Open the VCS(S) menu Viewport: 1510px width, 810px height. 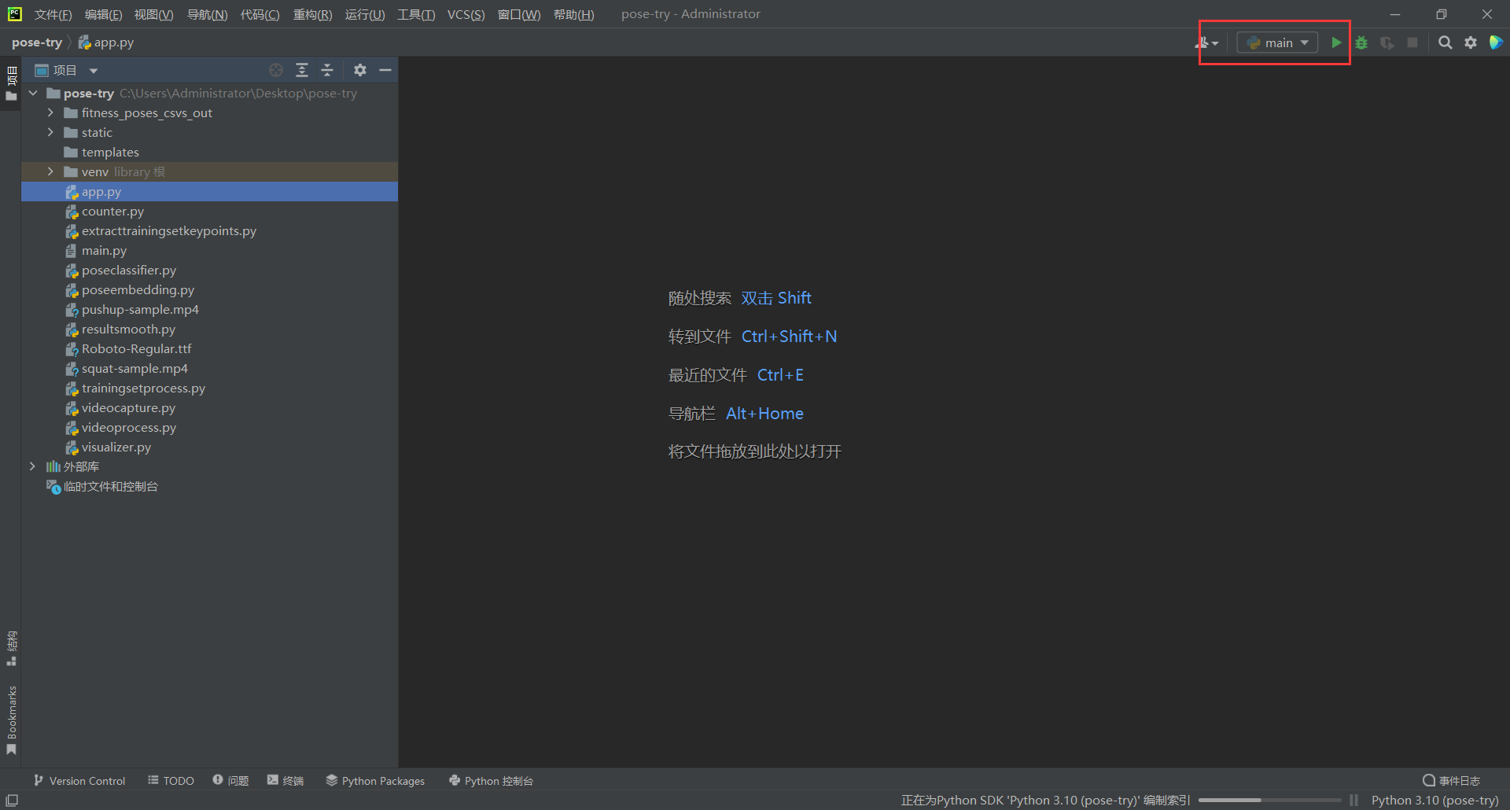click(466, 14)
